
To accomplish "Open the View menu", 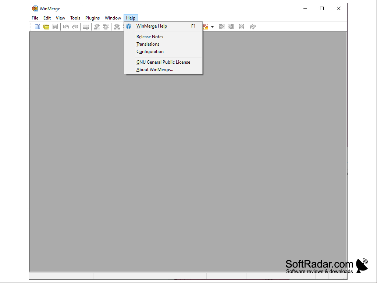I will [x=60, y=18].
